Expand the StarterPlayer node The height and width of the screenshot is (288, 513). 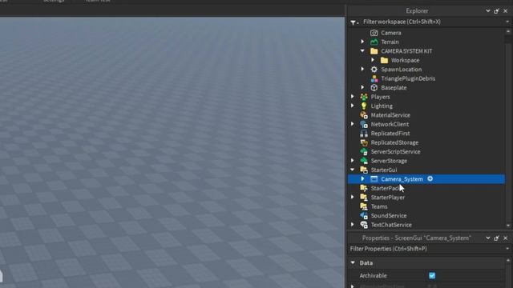(353, 197)
